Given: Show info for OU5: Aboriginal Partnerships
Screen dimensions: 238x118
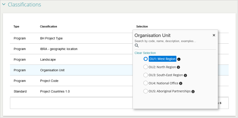Looking at the screenshot, I should (x=193, y=92).
